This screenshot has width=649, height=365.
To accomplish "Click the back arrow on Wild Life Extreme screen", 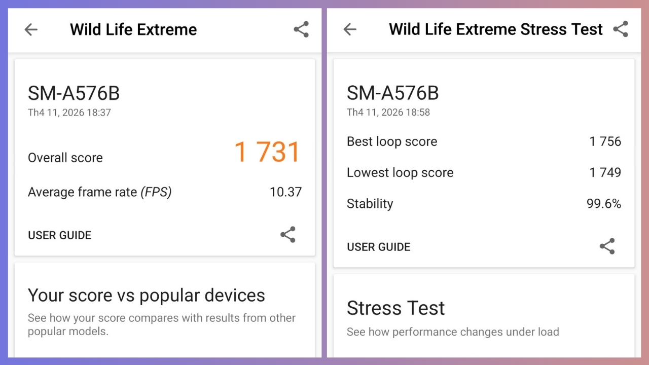I will tap(31, 29).
